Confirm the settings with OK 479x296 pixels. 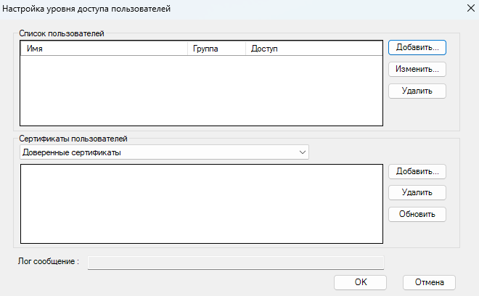(361, 281)
